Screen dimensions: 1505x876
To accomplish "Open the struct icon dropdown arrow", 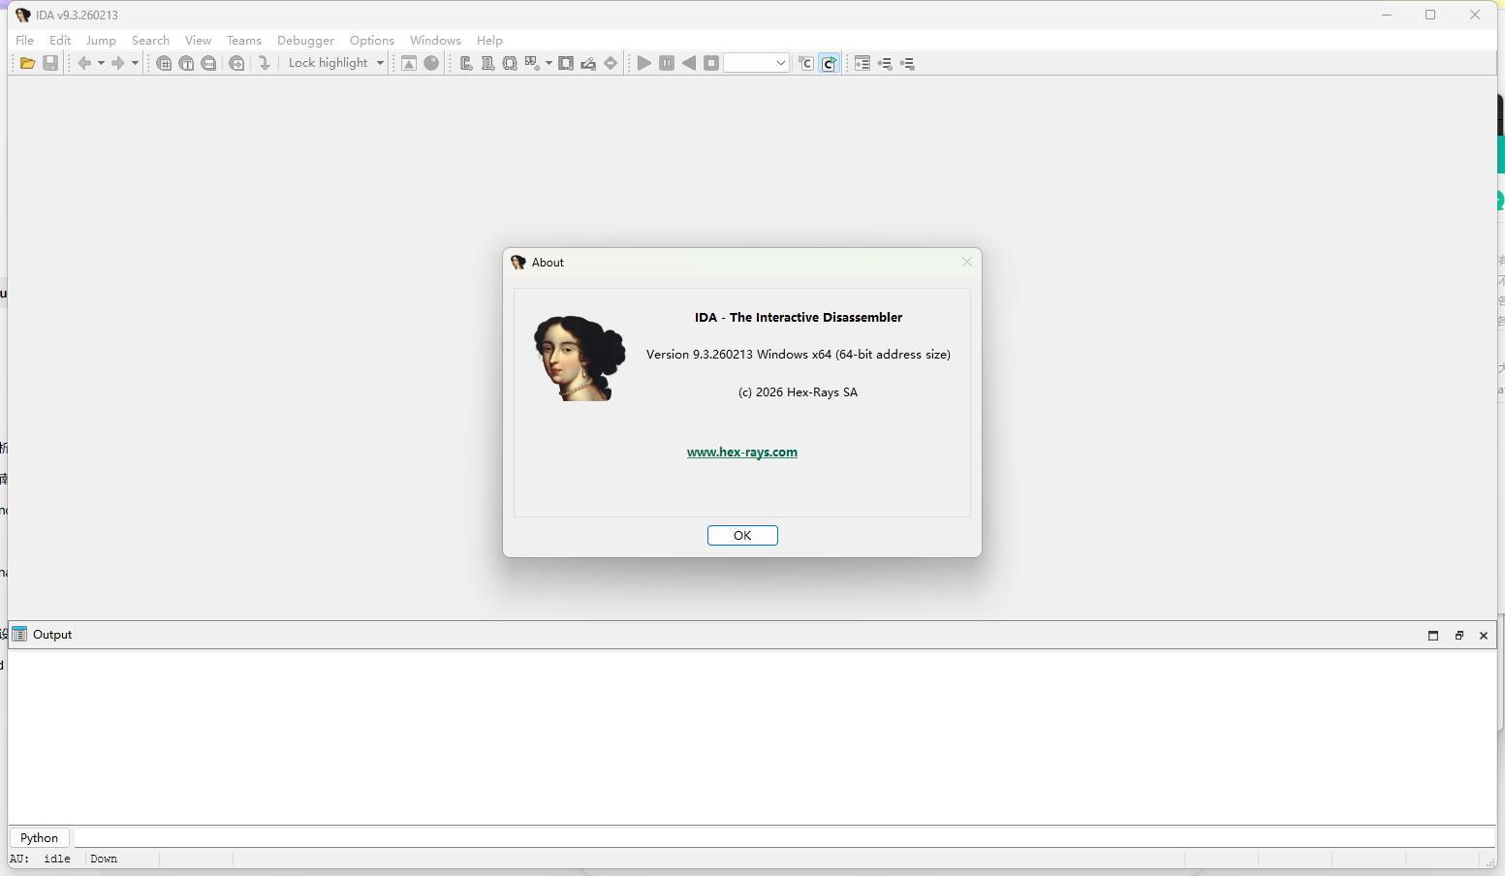I will [549, 63].
